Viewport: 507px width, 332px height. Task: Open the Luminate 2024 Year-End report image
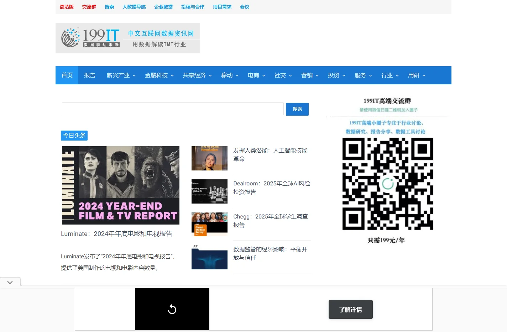[x=121, y=185]
